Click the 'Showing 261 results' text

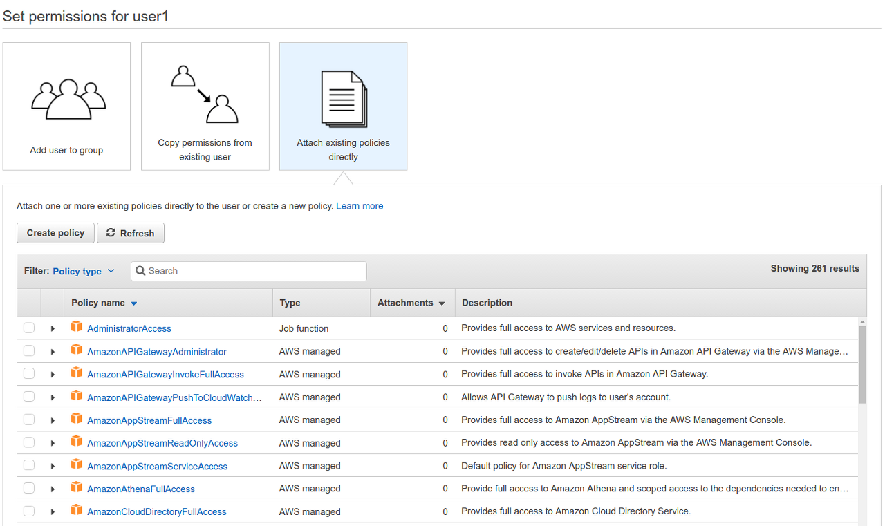(x=815, y=268)
